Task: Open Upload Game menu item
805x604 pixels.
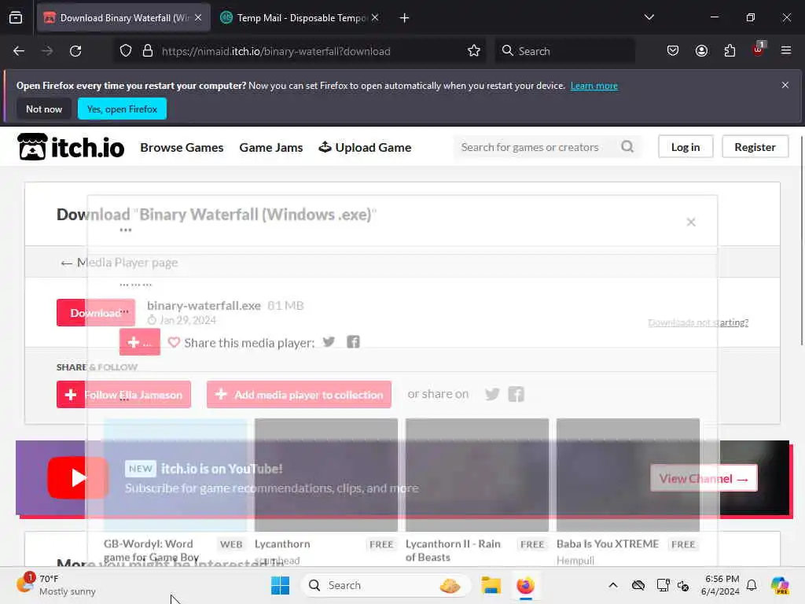Action: pyautogui.click(x=365, y=147)
